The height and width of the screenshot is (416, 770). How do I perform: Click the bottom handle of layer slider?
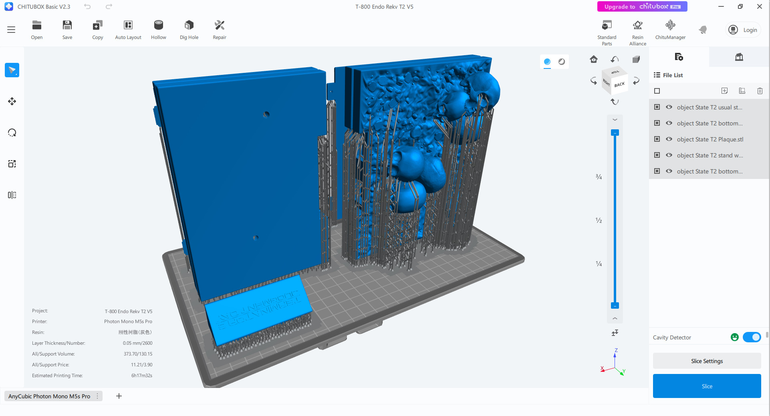point(615,305)
